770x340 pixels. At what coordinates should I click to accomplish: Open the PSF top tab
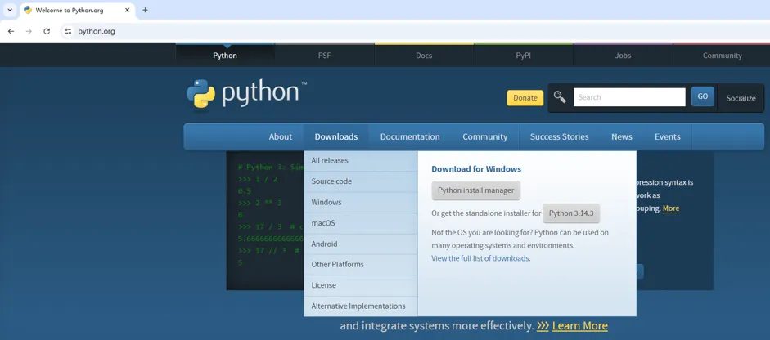point(325,56)
